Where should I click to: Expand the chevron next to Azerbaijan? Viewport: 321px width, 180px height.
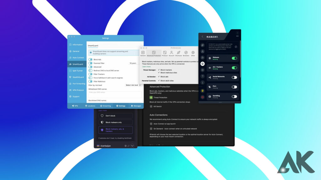[132, 146]
